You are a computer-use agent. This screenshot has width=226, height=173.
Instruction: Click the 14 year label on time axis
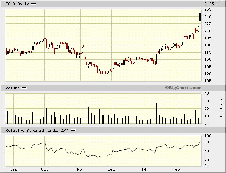coord(144,169)
